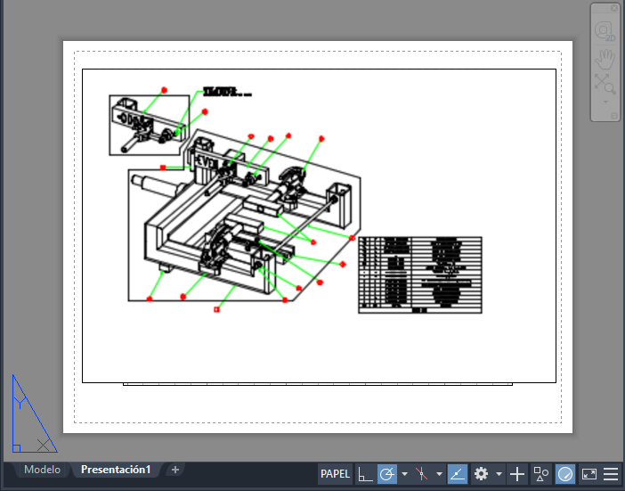The image size is (625, 491).
Task: Toggle ortho mode in status bar
Action: [365, 474]
